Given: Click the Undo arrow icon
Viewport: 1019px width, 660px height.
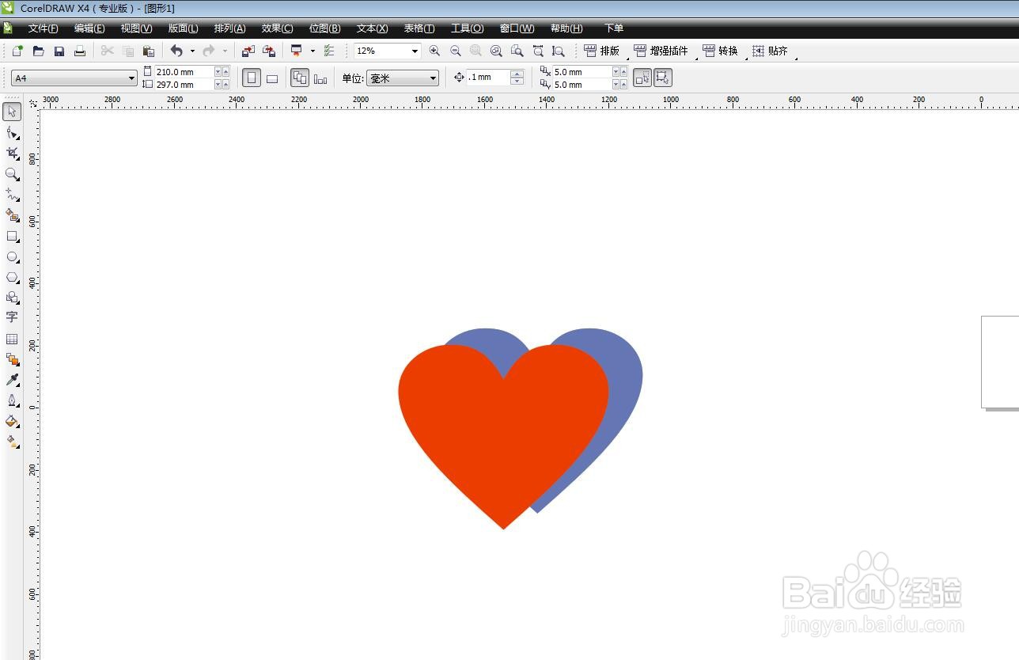Looking at the screenshot, I should click(176, 51).
